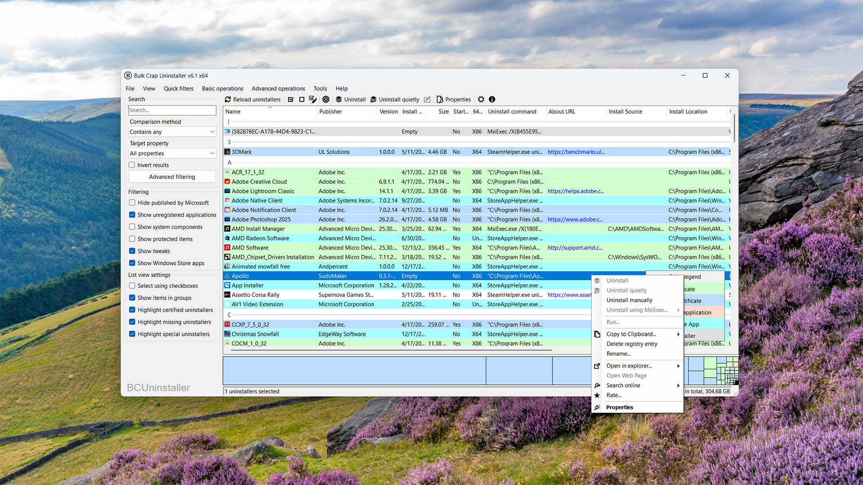Open the support.amd URL link
Viewport: 863px width, 485px height.
pos(575,247)
